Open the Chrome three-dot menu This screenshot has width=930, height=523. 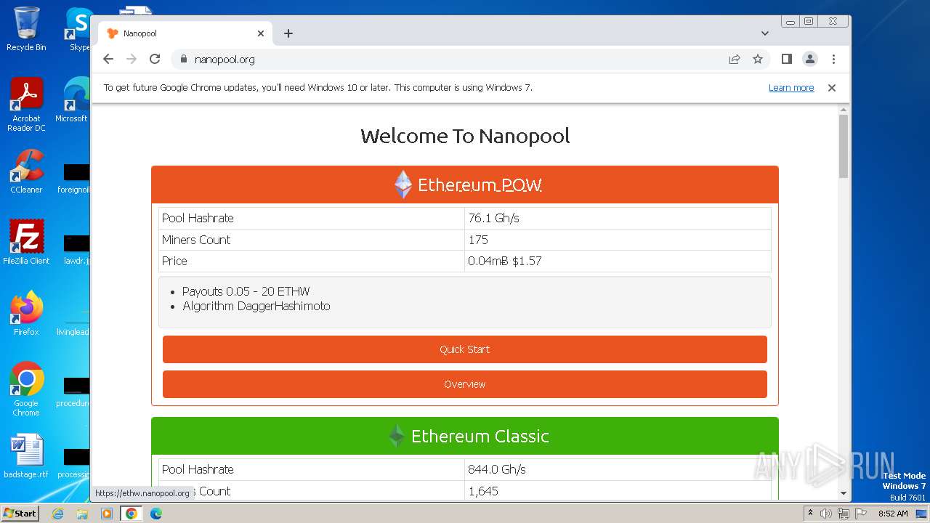(833, 60)
